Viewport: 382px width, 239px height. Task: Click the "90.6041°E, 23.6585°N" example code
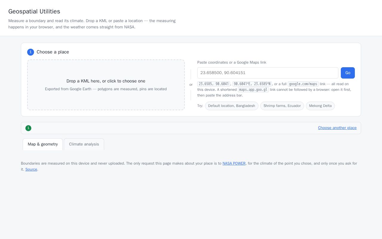click(x=252, y=84)
